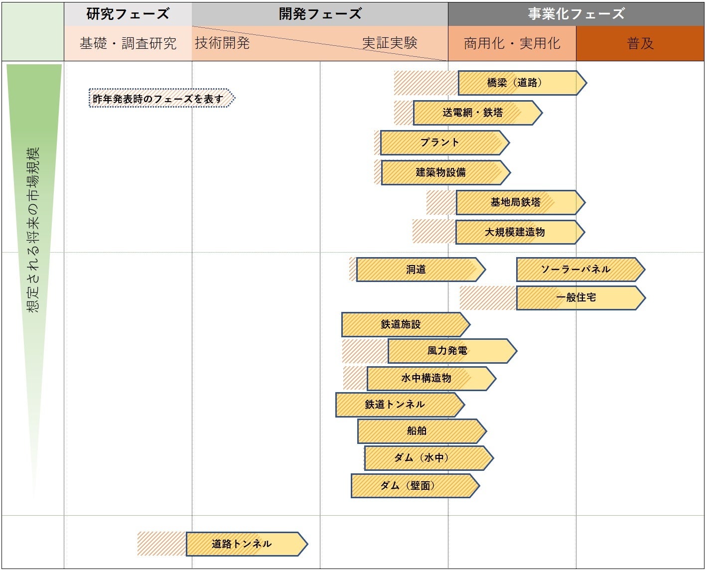
Task: Select the 大規模建造物 arrow
Action: pyautogui.click(x=520, y=232)
